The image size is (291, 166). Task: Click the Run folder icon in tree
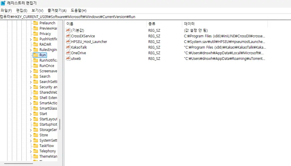point(35,55)
